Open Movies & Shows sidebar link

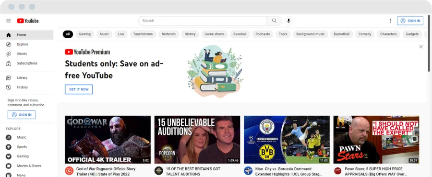pos(27,166)
